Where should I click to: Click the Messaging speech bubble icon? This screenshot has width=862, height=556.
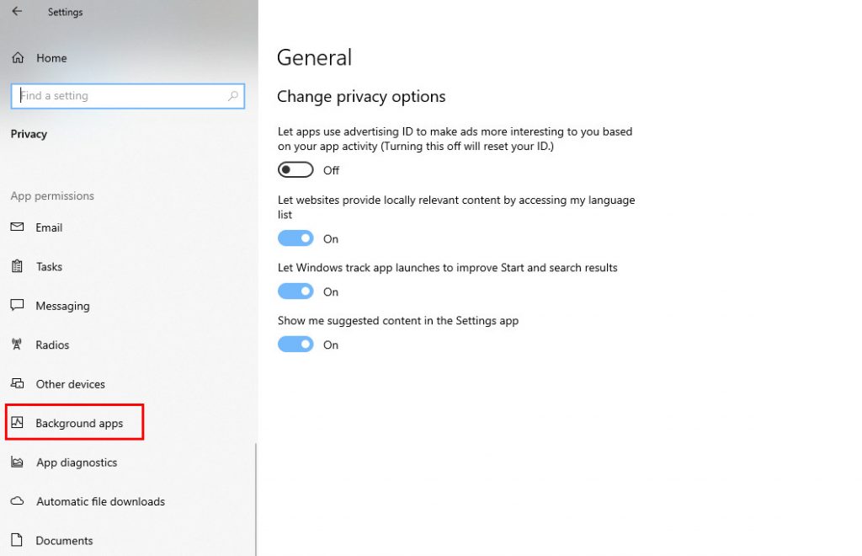pos(17,306)
